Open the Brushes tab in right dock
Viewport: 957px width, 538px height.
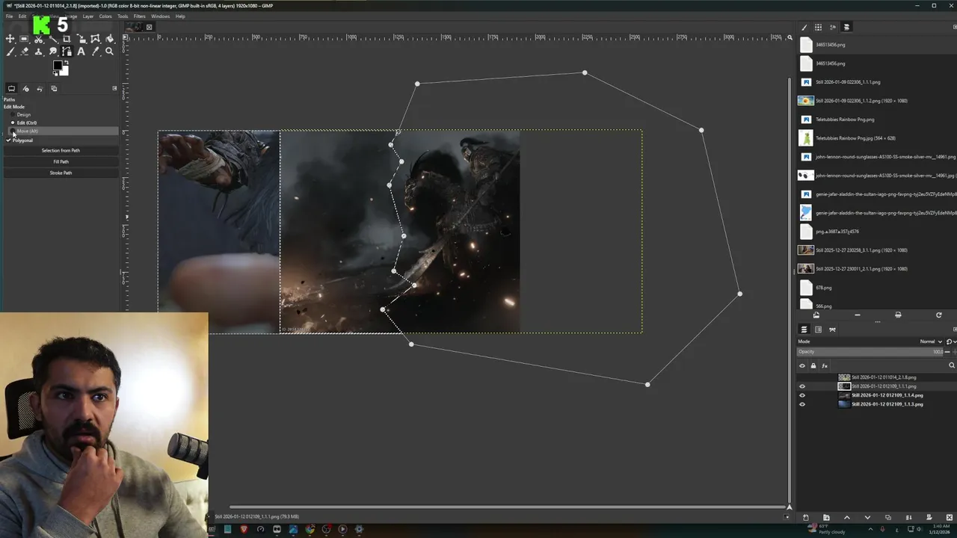coord(804,28)
